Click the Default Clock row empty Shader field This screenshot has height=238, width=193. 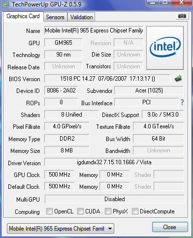(x=169, y=186)
